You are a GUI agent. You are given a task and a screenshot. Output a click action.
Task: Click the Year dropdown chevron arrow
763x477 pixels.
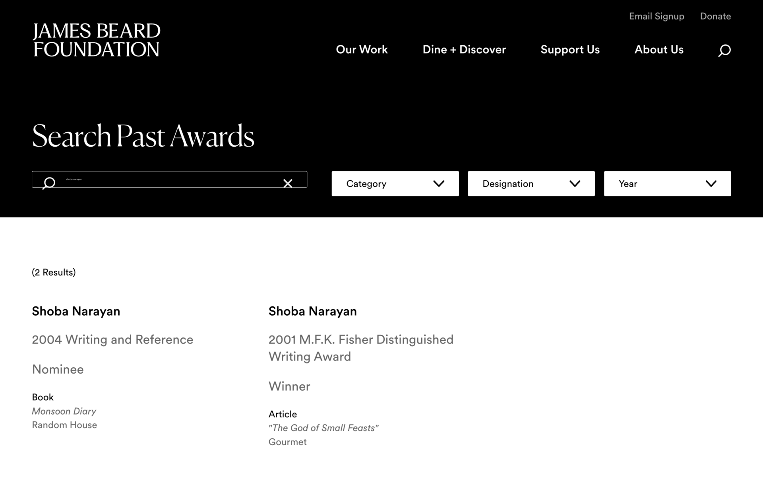711,184
